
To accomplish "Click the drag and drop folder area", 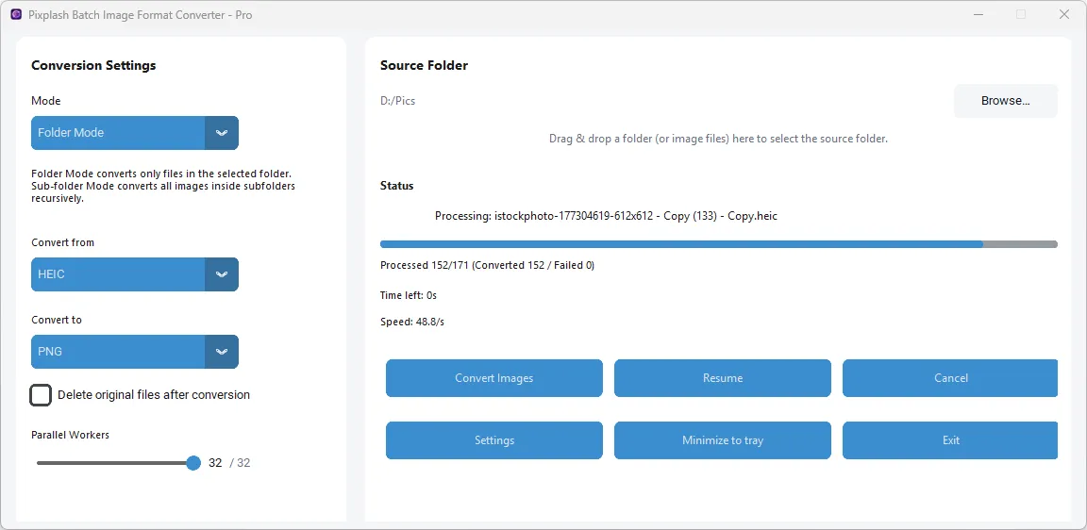I will (x=718, y=139).
